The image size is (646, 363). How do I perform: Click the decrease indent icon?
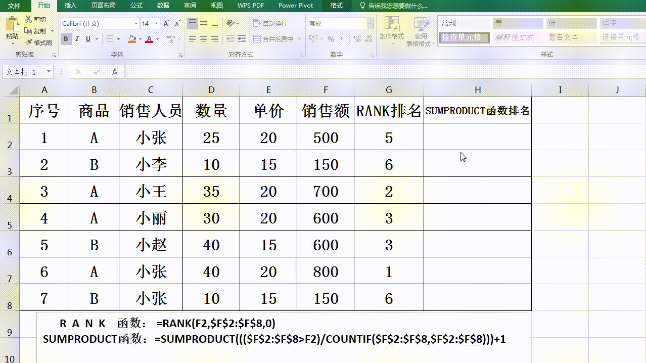[230, 39]
